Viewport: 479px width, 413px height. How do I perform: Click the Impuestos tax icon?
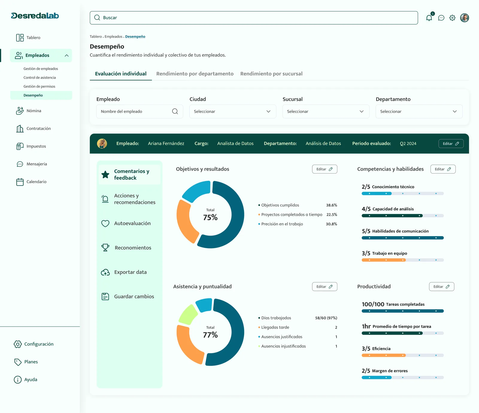(20, 146)
